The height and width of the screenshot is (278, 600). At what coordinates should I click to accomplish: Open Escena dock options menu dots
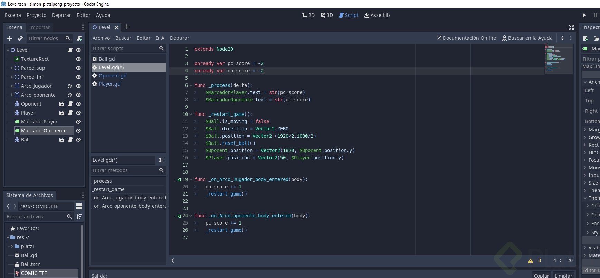[x=83, y=27]
